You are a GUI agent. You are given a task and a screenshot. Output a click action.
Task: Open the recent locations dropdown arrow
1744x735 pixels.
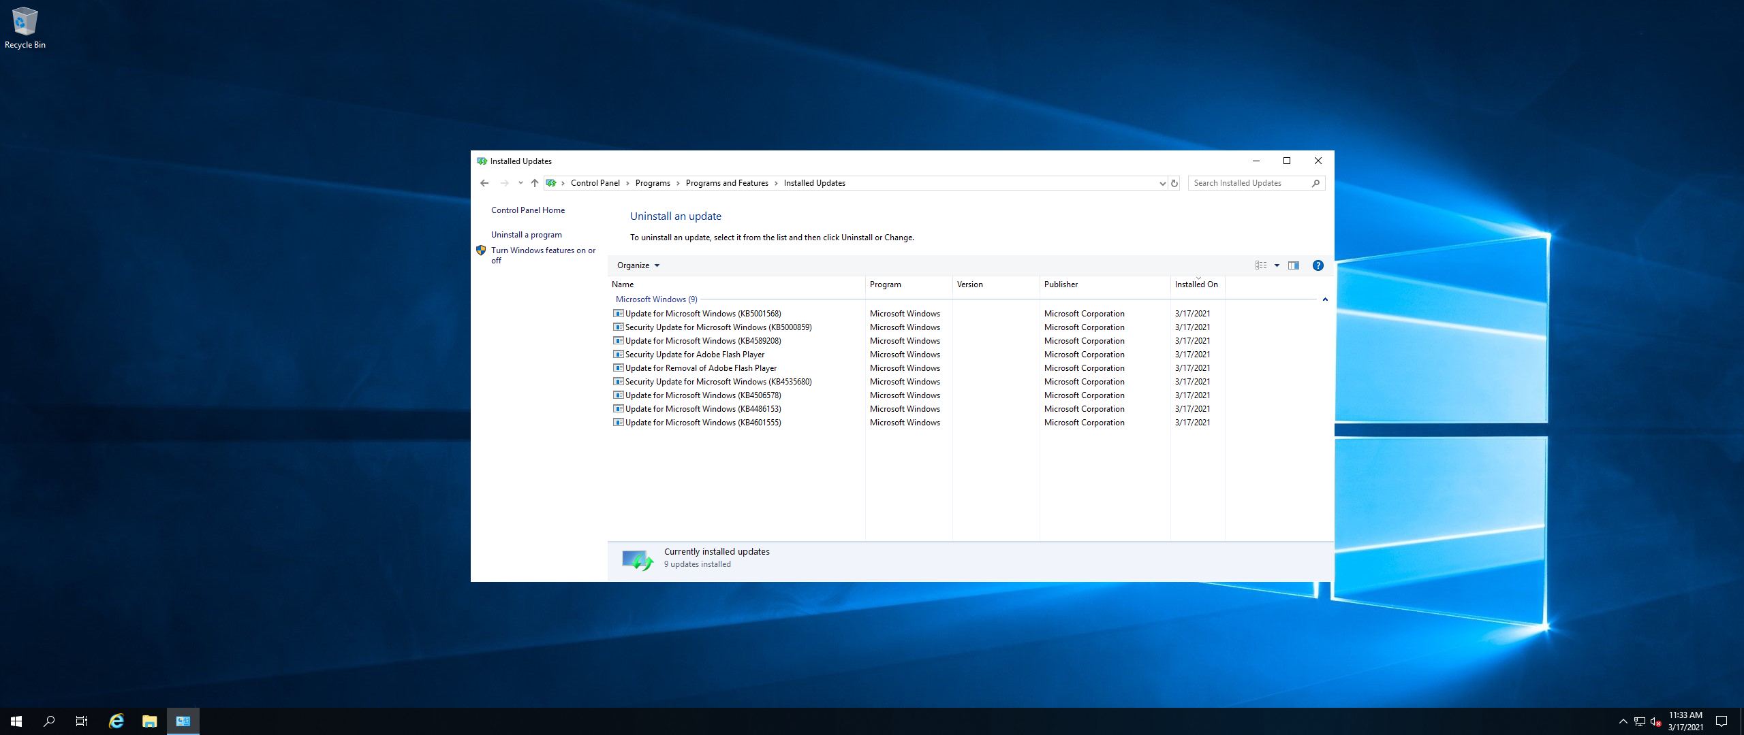click(x=520, y=183)
